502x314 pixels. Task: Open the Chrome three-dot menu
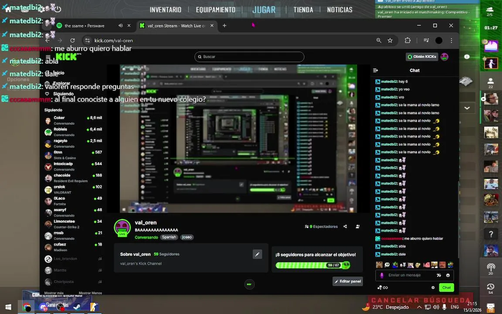(451, 41)
